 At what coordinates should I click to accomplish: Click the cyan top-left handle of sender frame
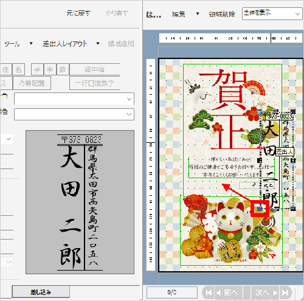pyautogui.click(x=260, y=111)
